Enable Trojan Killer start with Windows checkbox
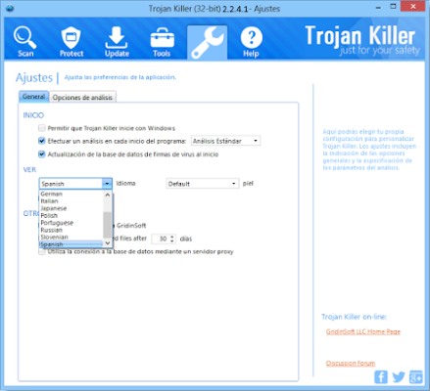Viewport: 430px width, 391px height. click(41, 128)
